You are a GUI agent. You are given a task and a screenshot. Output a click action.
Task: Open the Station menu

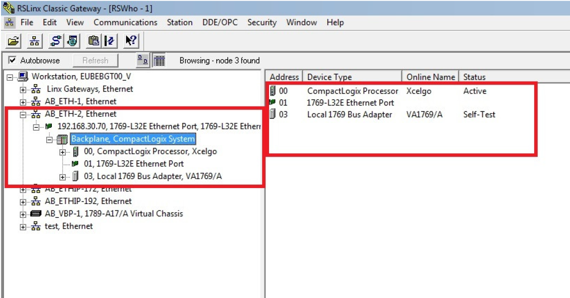click(179, 22)
